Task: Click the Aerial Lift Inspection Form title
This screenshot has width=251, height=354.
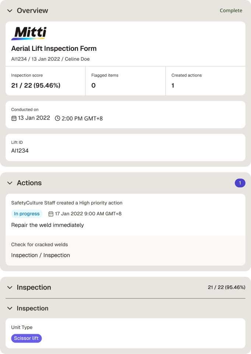Action: 54,49
